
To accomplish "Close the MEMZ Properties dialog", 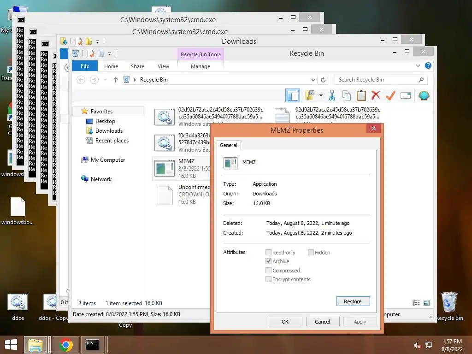I will (373, 129).
